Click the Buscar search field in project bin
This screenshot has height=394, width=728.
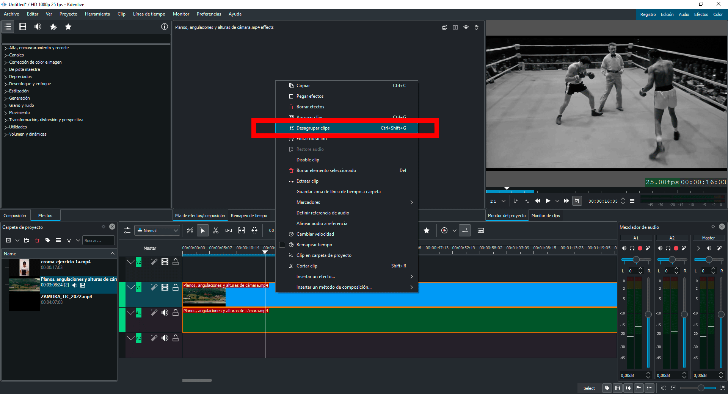[x=98, y=240]
